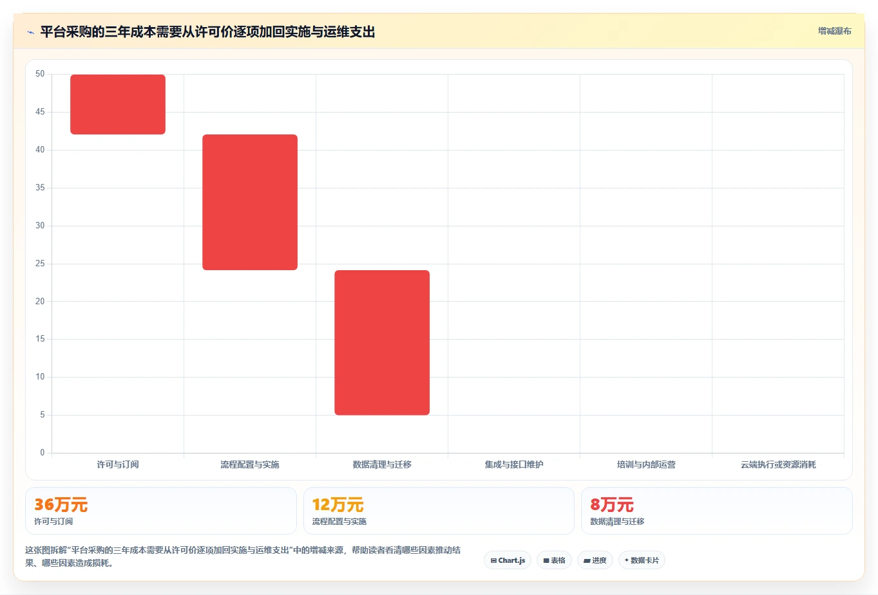
Task: Click the x-axis label 集成与接口维护
Action: [514, 464]
